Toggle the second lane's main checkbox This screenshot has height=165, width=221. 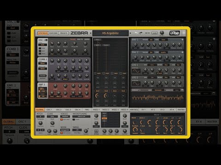pyautogui.click(x=104, y=73)
